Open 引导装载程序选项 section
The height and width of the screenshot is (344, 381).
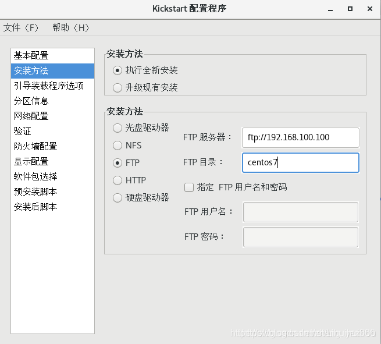pyautogui.click(x=52, y=86)
